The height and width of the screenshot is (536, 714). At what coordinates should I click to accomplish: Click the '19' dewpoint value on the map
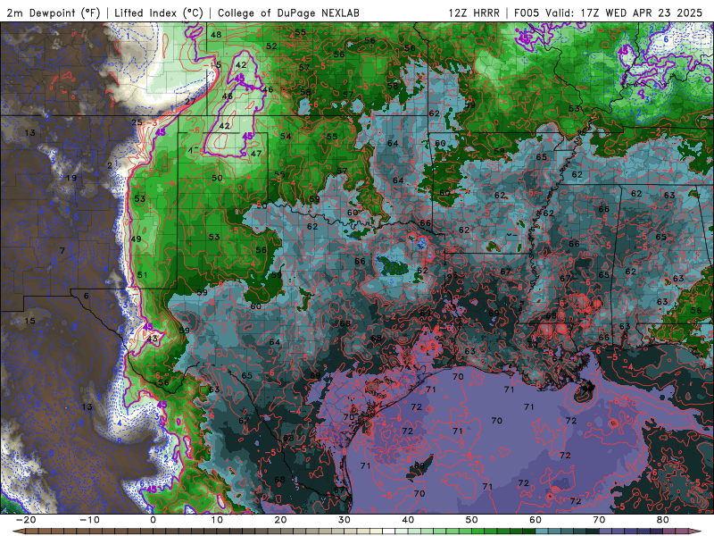(x=71, y=178)
